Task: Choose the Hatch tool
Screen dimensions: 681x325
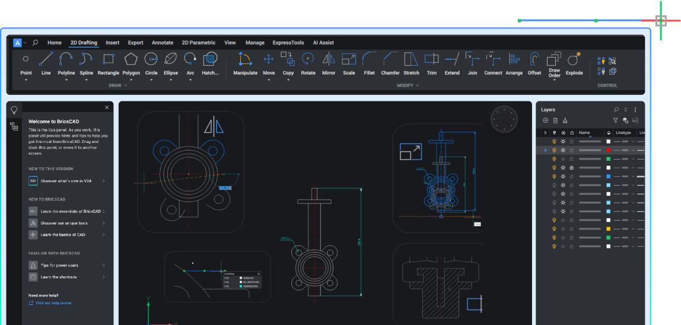Action: [210, 63]
